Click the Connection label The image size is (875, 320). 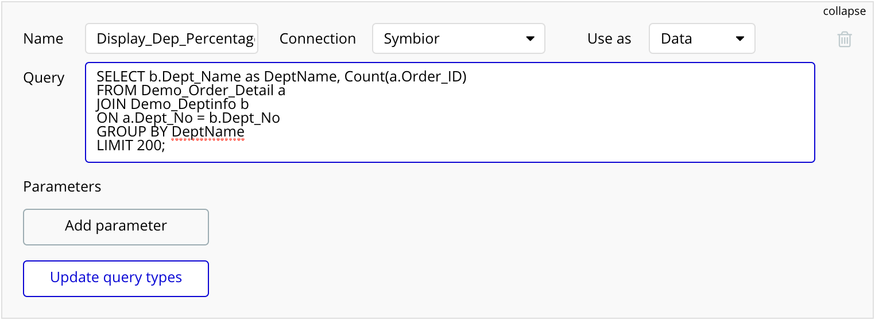coord(318,39)
